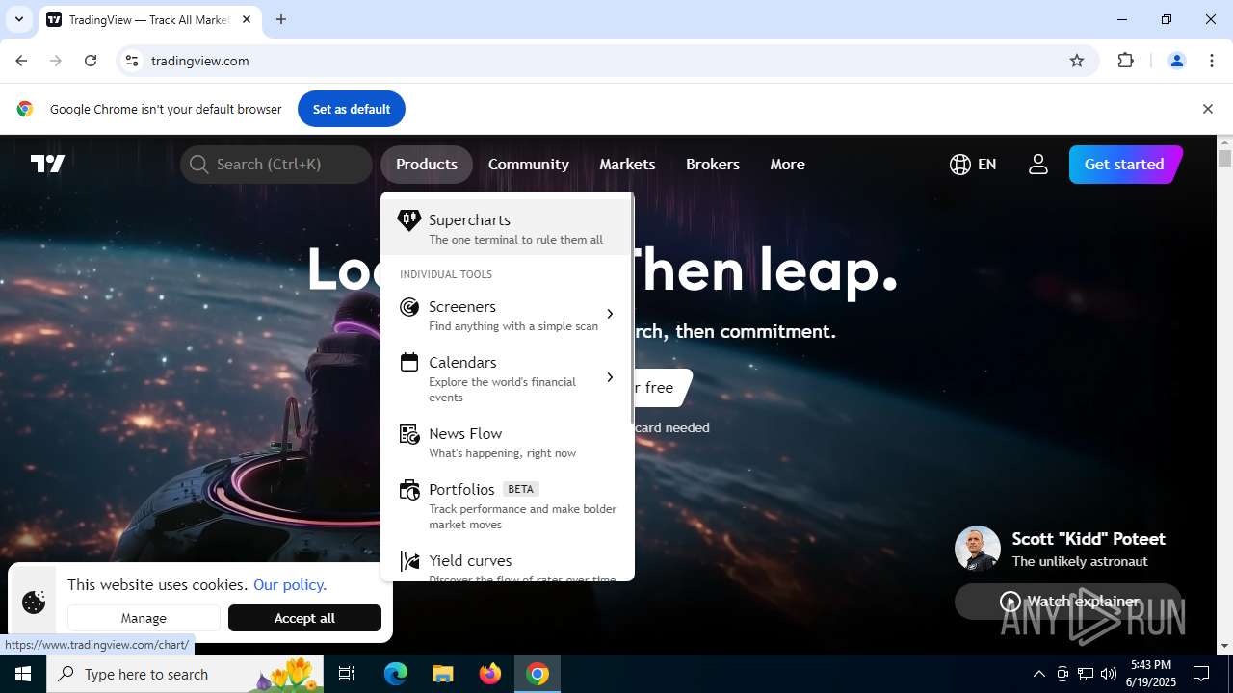
Task: Reload the page
Action: click(x=91, y=61)
